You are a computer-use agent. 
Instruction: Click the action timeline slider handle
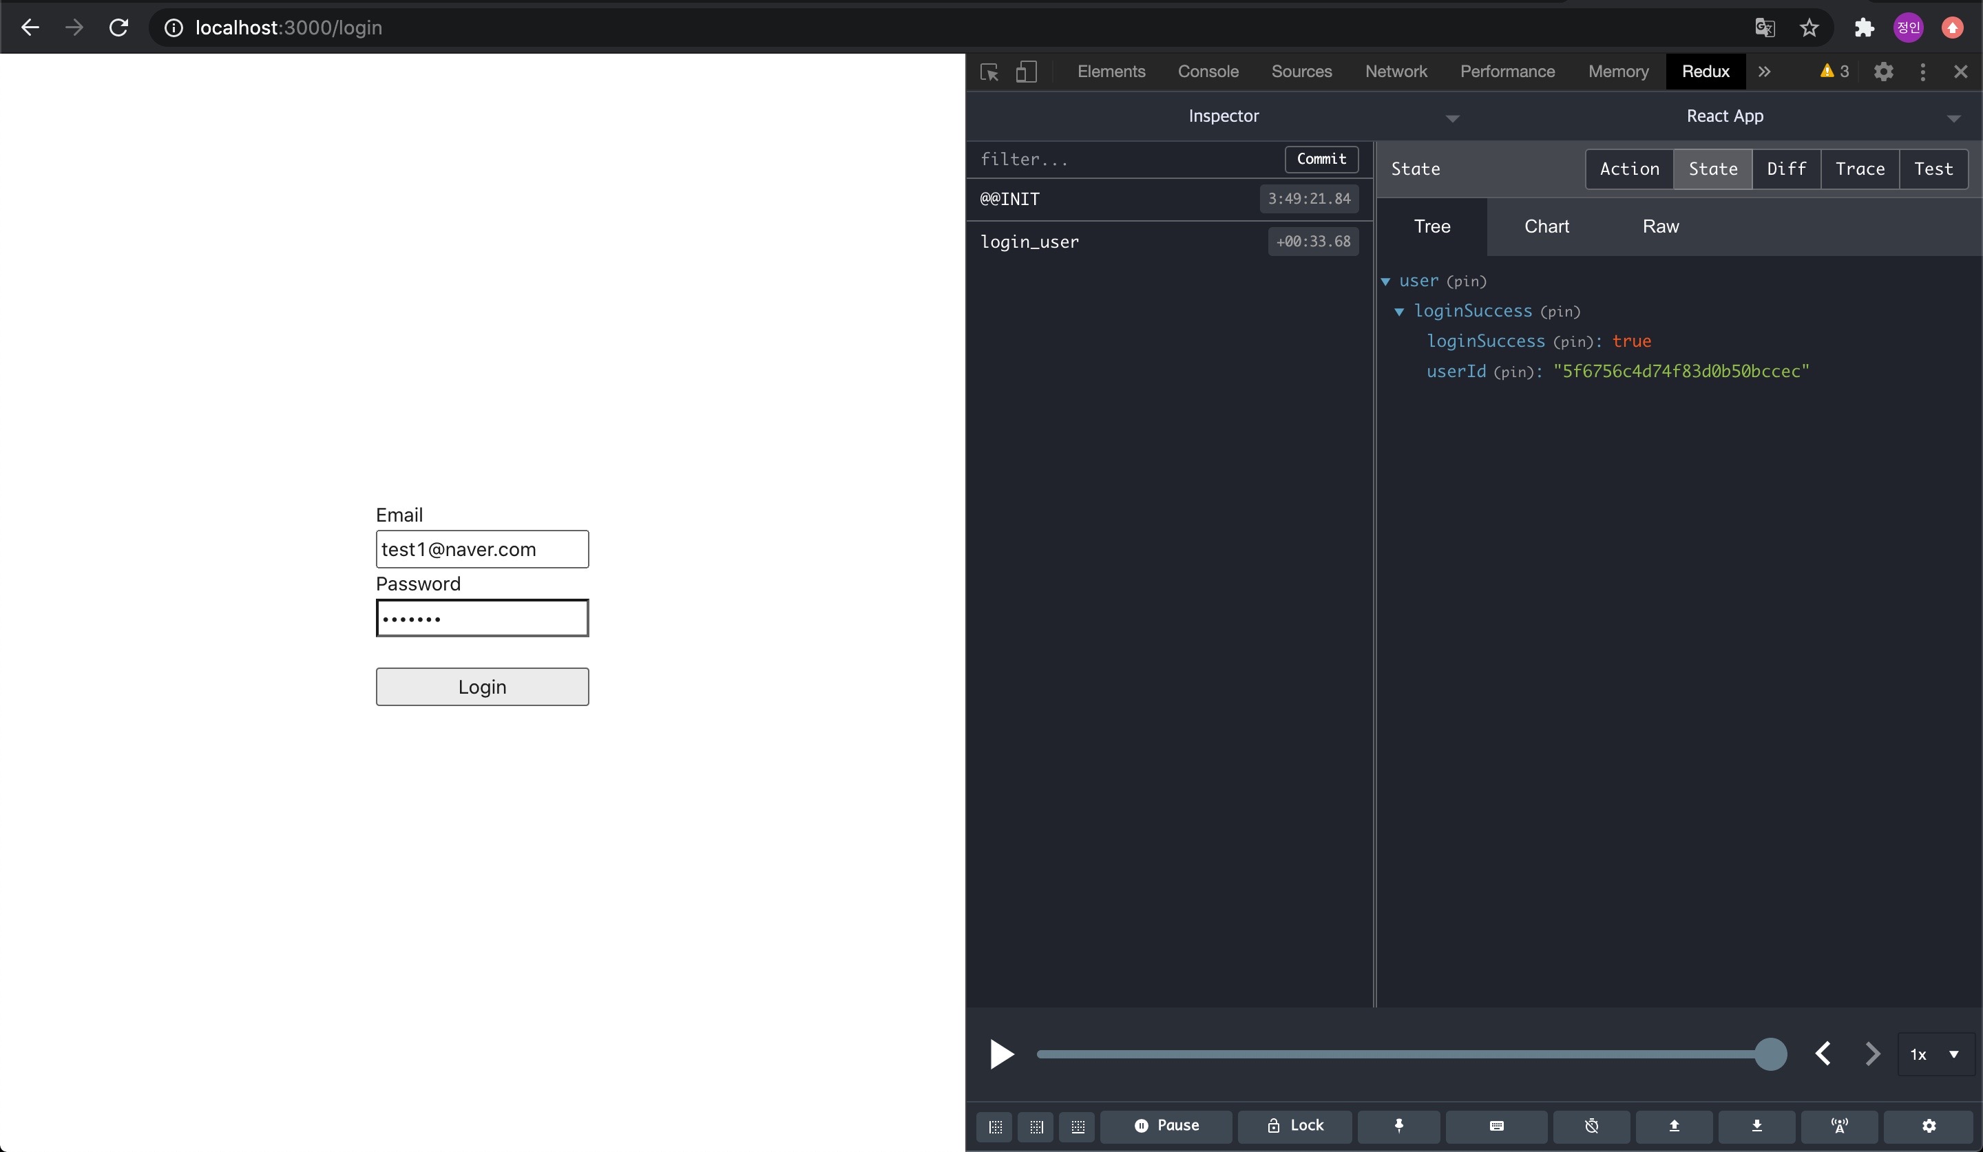[1770, 1054]
